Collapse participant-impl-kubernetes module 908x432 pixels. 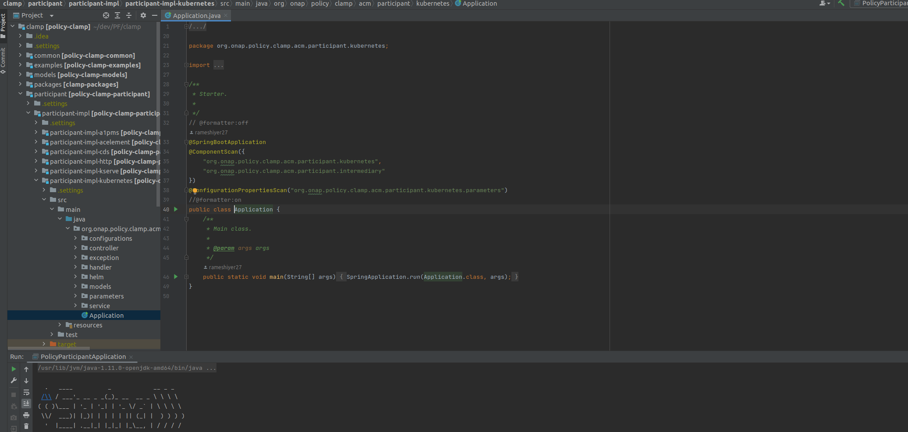[x=36, y=180]
